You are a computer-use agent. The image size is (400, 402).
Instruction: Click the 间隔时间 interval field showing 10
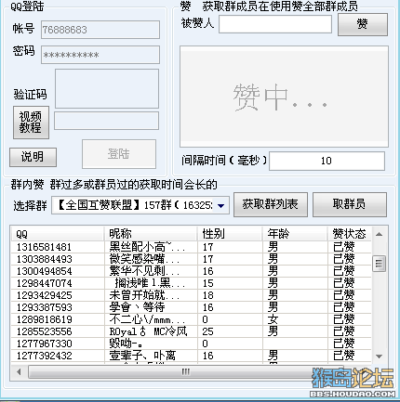tap(327, 161)
